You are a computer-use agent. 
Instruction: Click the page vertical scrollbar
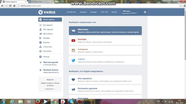[185, 35]
